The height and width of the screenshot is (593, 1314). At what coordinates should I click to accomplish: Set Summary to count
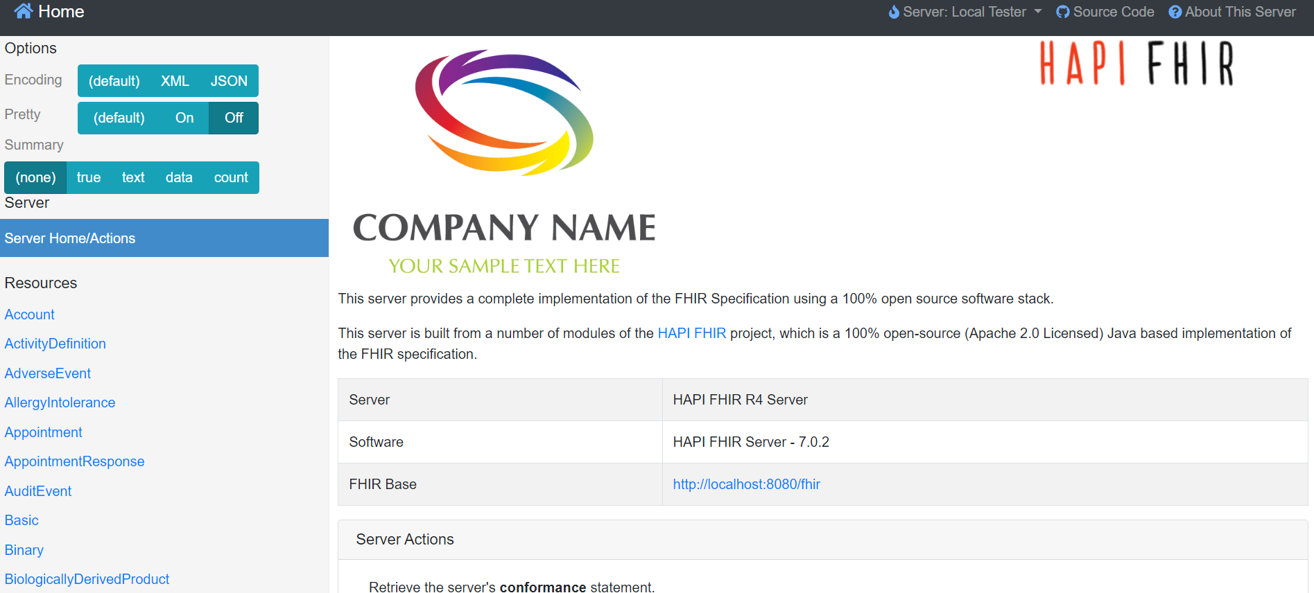pos(231,177)
